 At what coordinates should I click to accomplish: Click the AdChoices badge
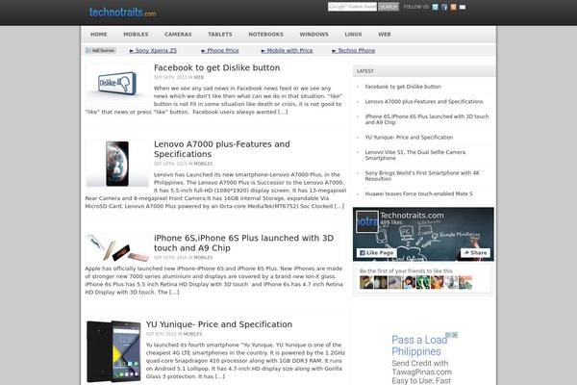[100, 50]
